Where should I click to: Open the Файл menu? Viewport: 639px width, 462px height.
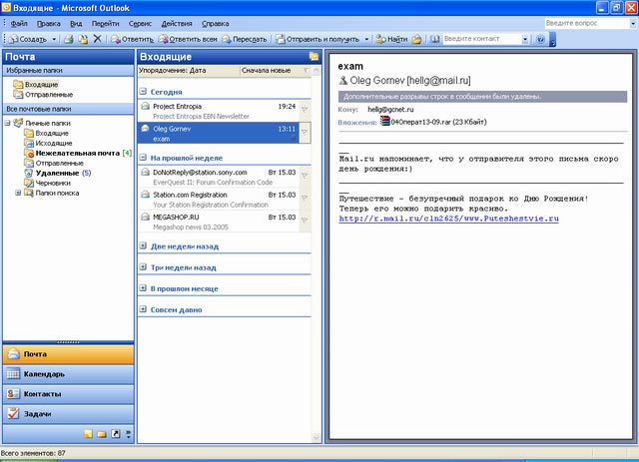(x=19, y=24)
